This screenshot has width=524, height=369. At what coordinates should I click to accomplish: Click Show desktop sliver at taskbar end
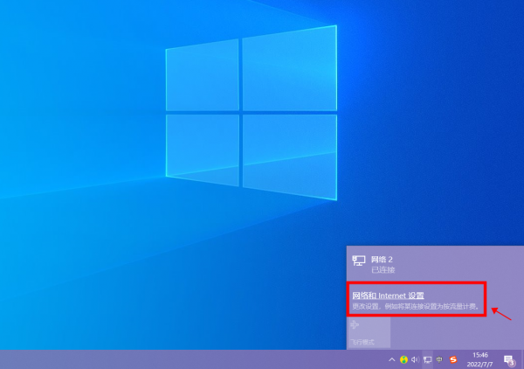(x=522, y=359)
